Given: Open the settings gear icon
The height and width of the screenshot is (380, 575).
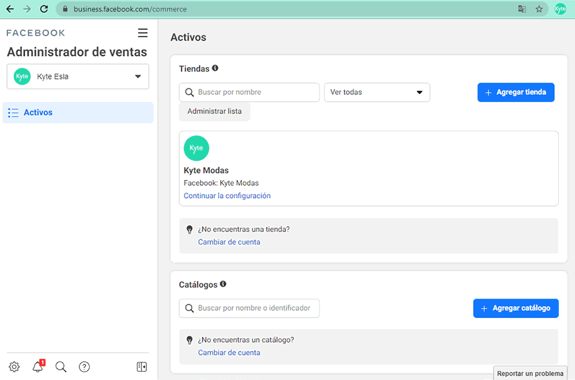Looking at the screenshot, I should 14,366.
